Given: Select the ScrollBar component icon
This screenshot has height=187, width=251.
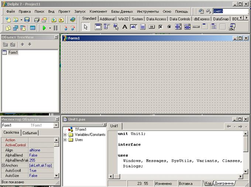Looking at the screenshot, I should [196, 27].
